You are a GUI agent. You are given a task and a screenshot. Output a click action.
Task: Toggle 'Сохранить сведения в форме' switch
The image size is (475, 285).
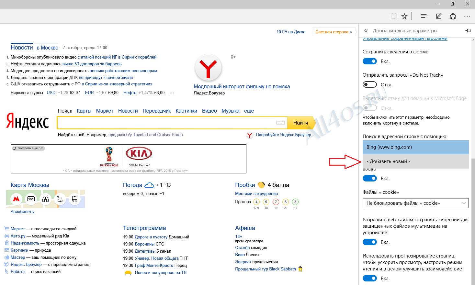click(370, 61)
